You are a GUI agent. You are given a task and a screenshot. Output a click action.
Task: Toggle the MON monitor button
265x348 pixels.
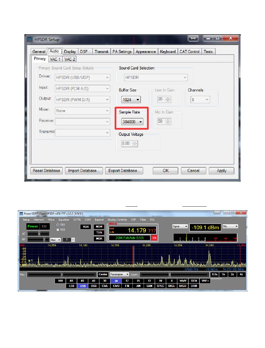pos(99,227)
